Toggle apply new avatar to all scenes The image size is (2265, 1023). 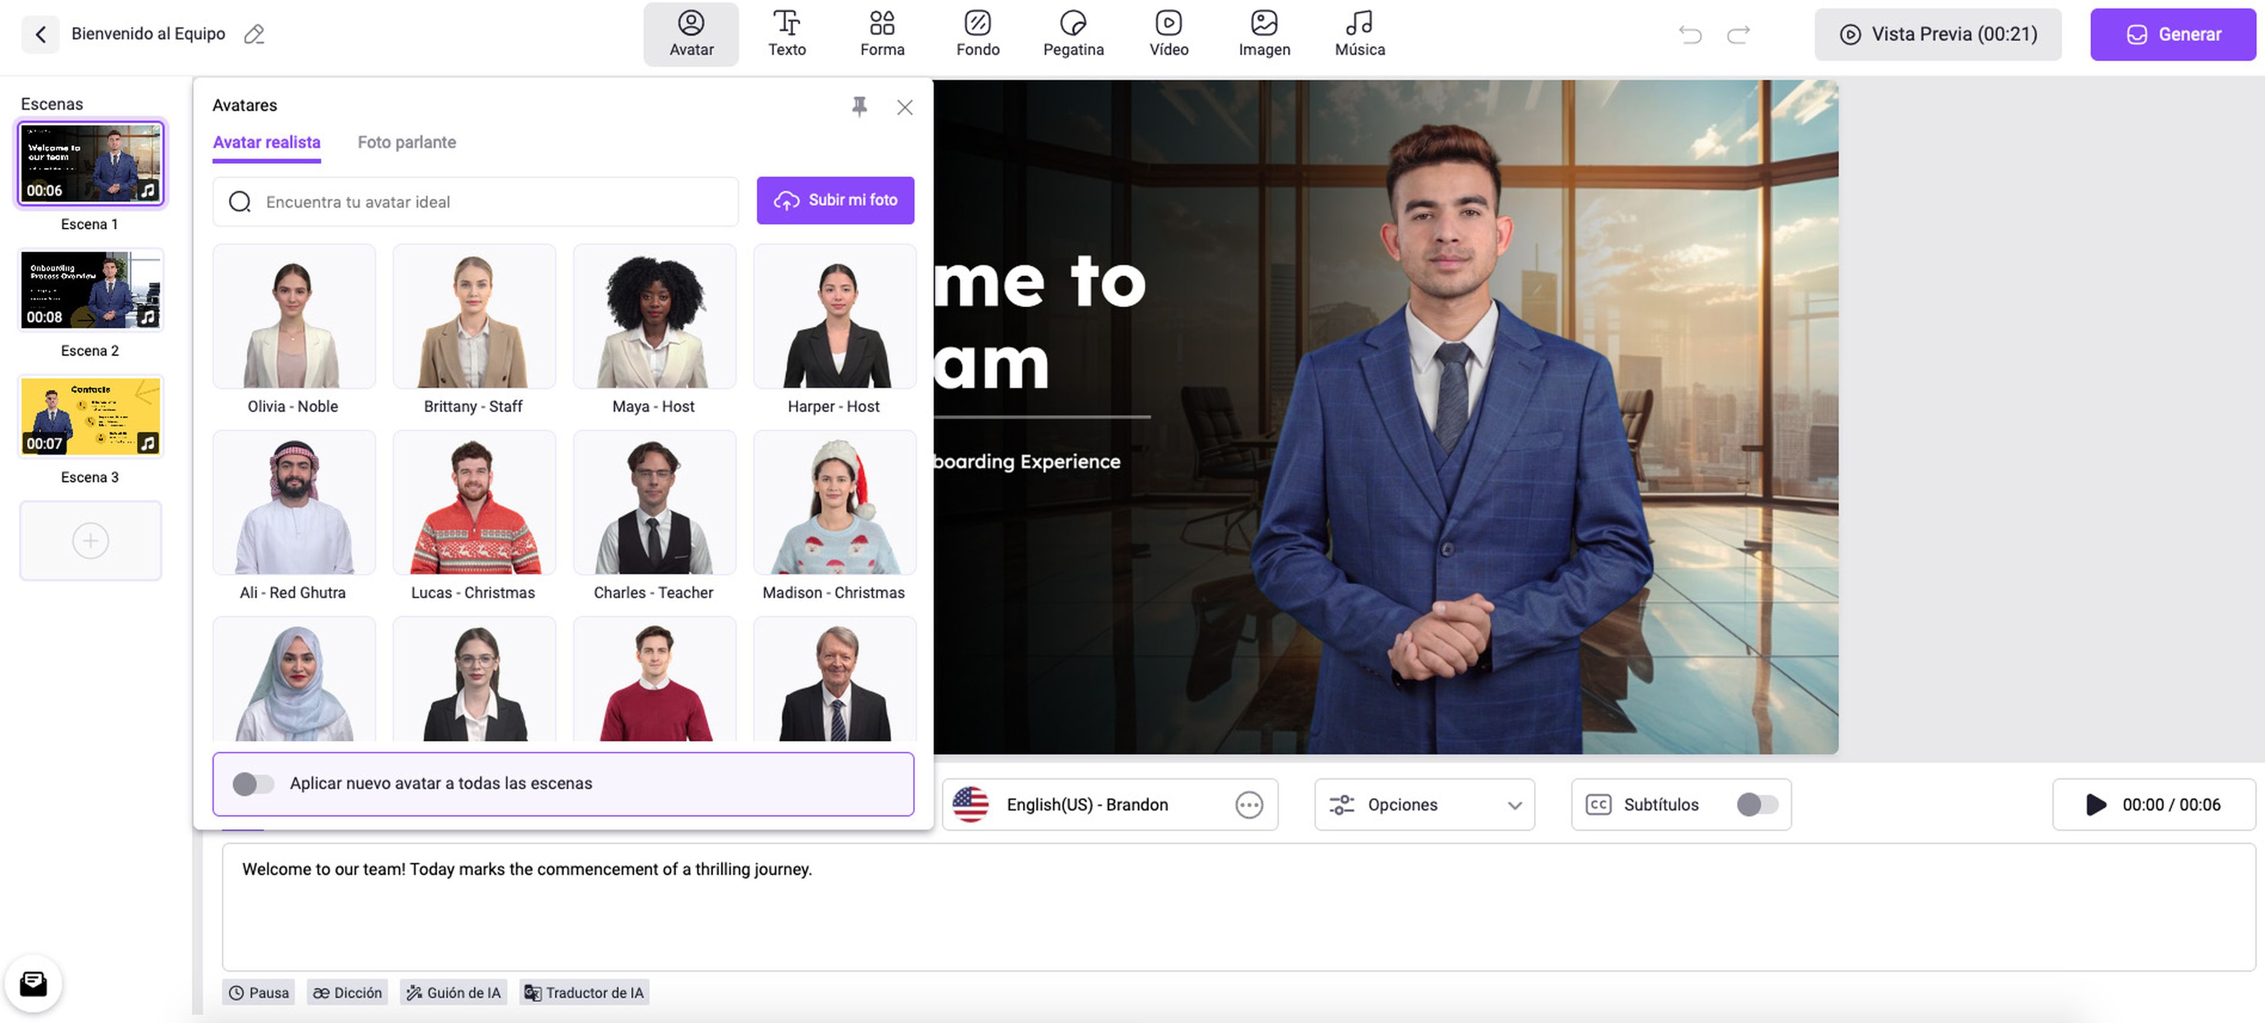pos(253,784)
